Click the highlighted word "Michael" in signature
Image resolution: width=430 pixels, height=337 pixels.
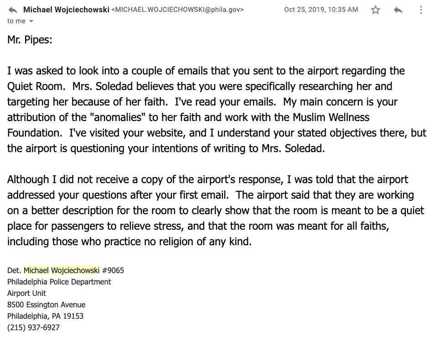[x=36, y=270]
